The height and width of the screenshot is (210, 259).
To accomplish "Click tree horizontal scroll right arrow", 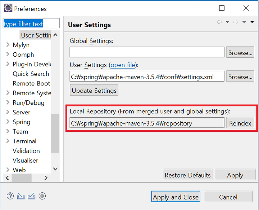I will click(46, 178).
